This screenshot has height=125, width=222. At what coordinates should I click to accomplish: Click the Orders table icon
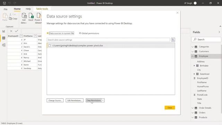[x=196, y=113]
